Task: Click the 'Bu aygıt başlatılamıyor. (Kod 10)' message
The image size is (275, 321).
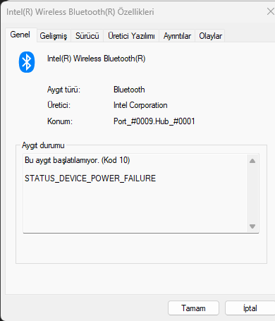Action: (78, 160)
